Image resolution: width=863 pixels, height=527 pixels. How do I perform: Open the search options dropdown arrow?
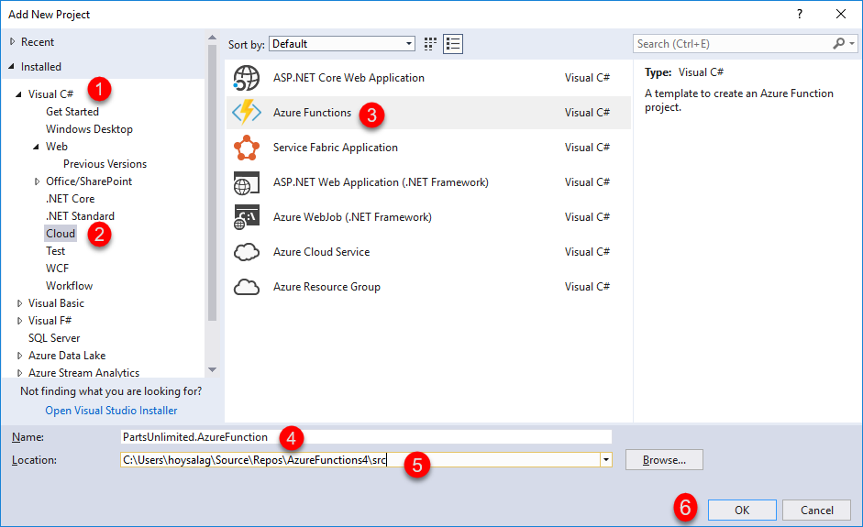click(x=852, y=43)
